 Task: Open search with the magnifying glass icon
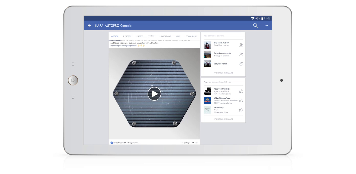[255, 25]
